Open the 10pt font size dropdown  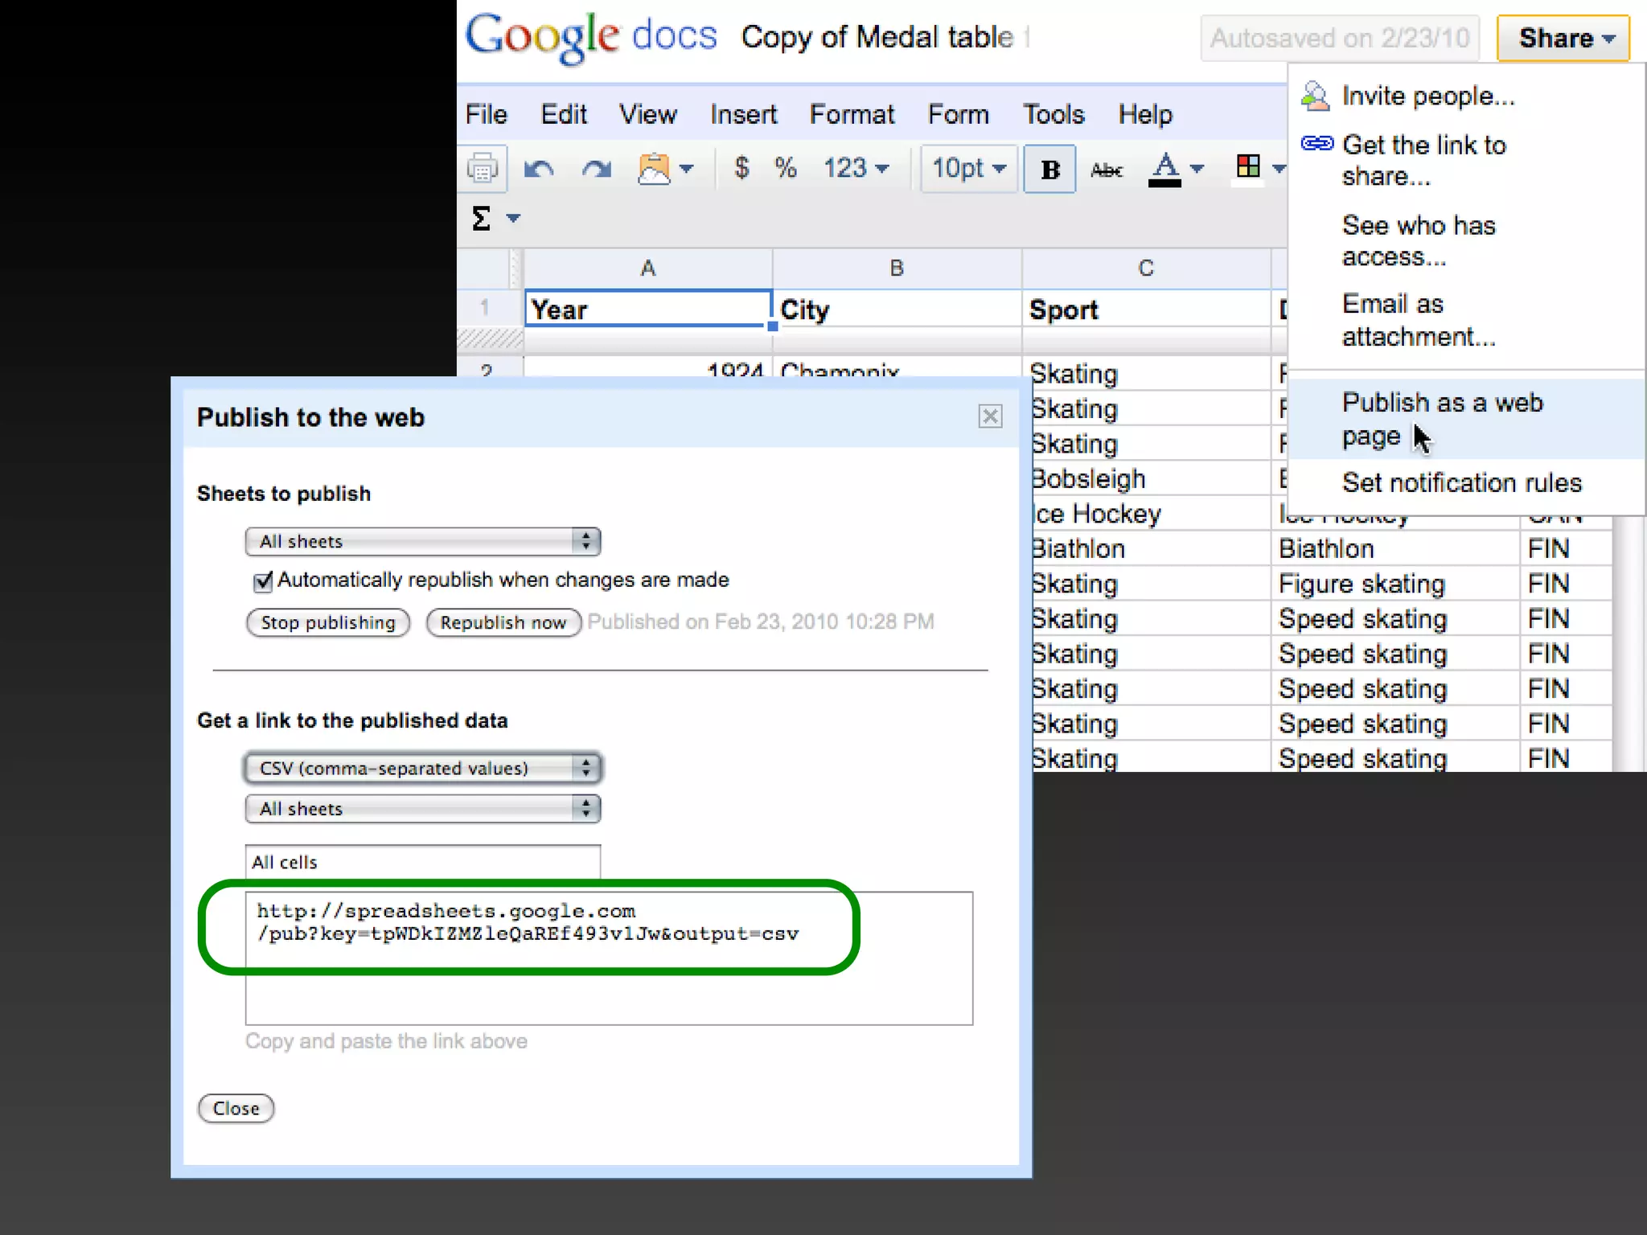[x=969, y=168]
